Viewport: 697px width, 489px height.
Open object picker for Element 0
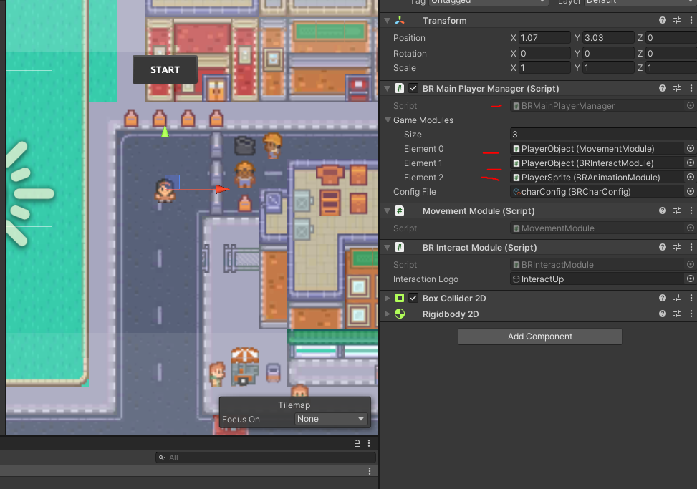coord(691,149)
